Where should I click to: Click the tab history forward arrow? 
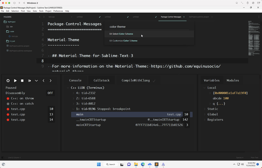pyautogui.click(x=44, y=17)
